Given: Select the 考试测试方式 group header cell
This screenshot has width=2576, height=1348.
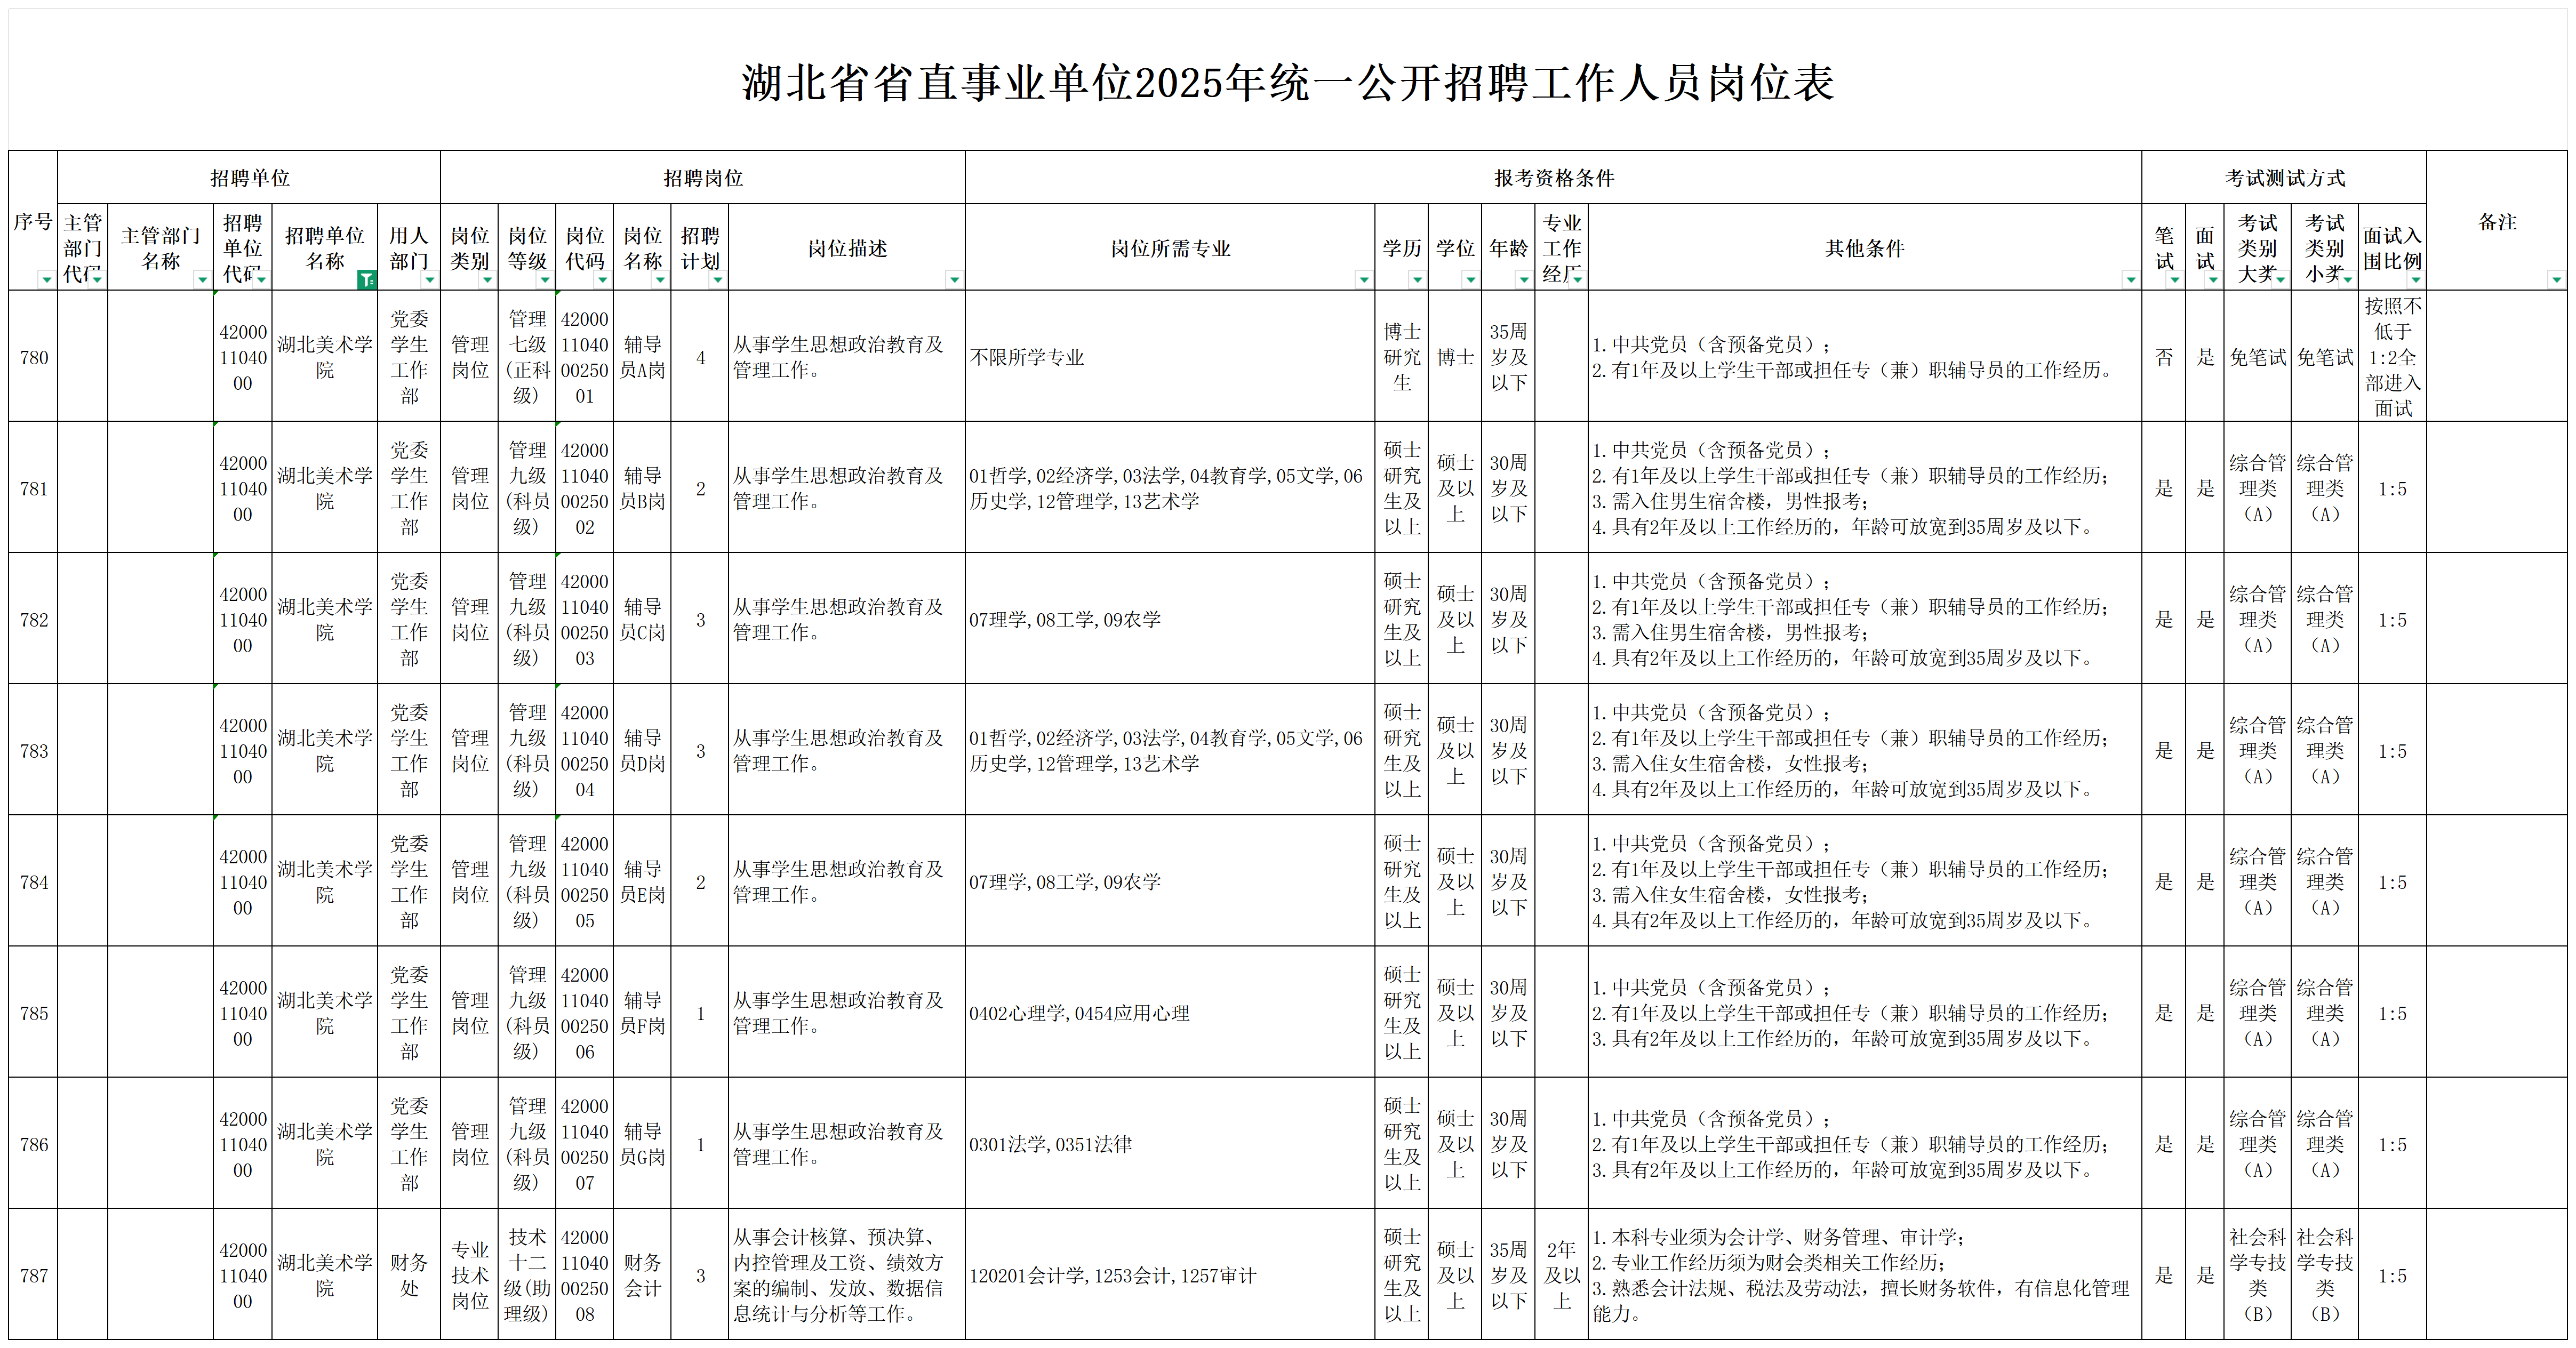Looking at the screenshot, I should point(2285,178).
